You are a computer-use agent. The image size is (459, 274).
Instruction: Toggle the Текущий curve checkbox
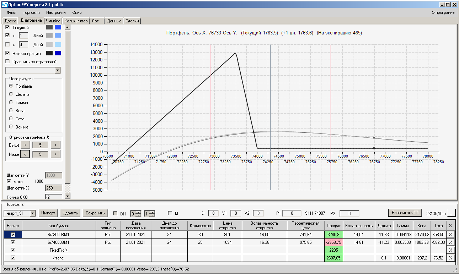pyautogui.click(x=8, y=27)
